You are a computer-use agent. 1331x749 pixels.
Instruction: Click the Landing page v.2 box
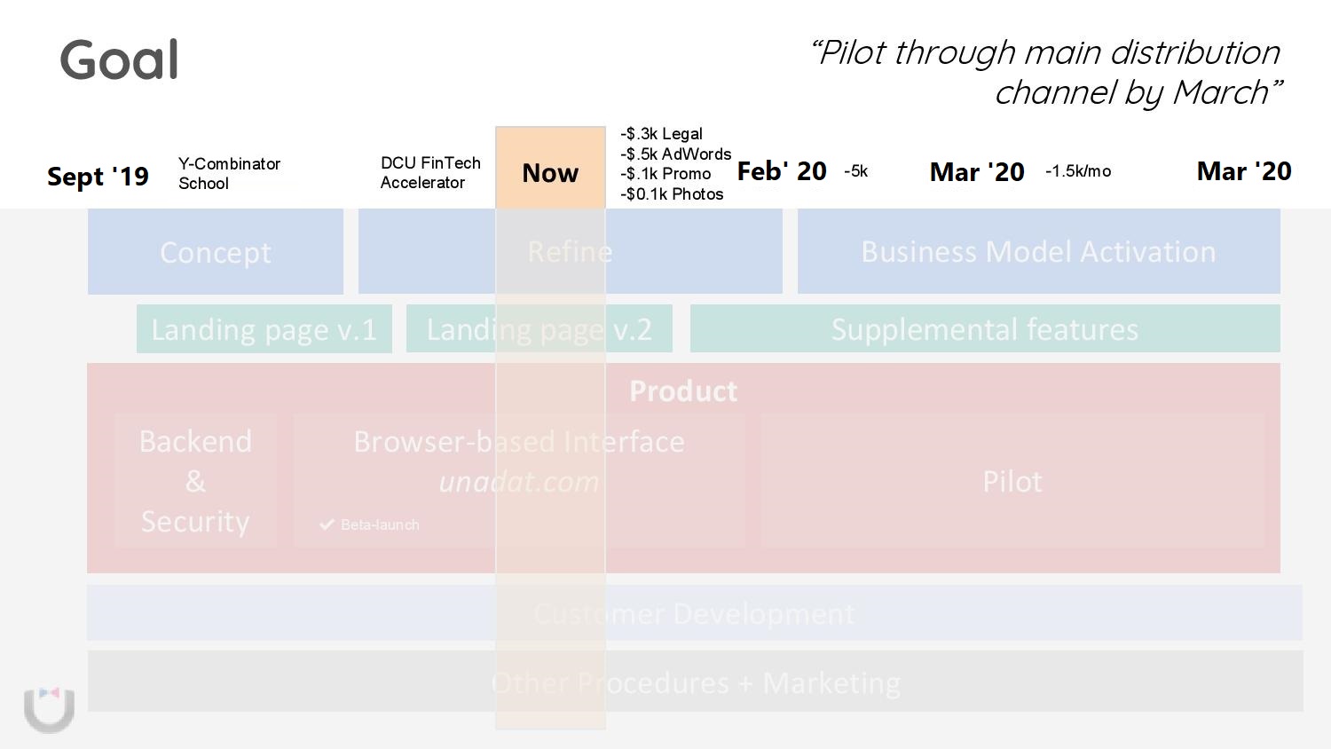[x=539, y=329]
